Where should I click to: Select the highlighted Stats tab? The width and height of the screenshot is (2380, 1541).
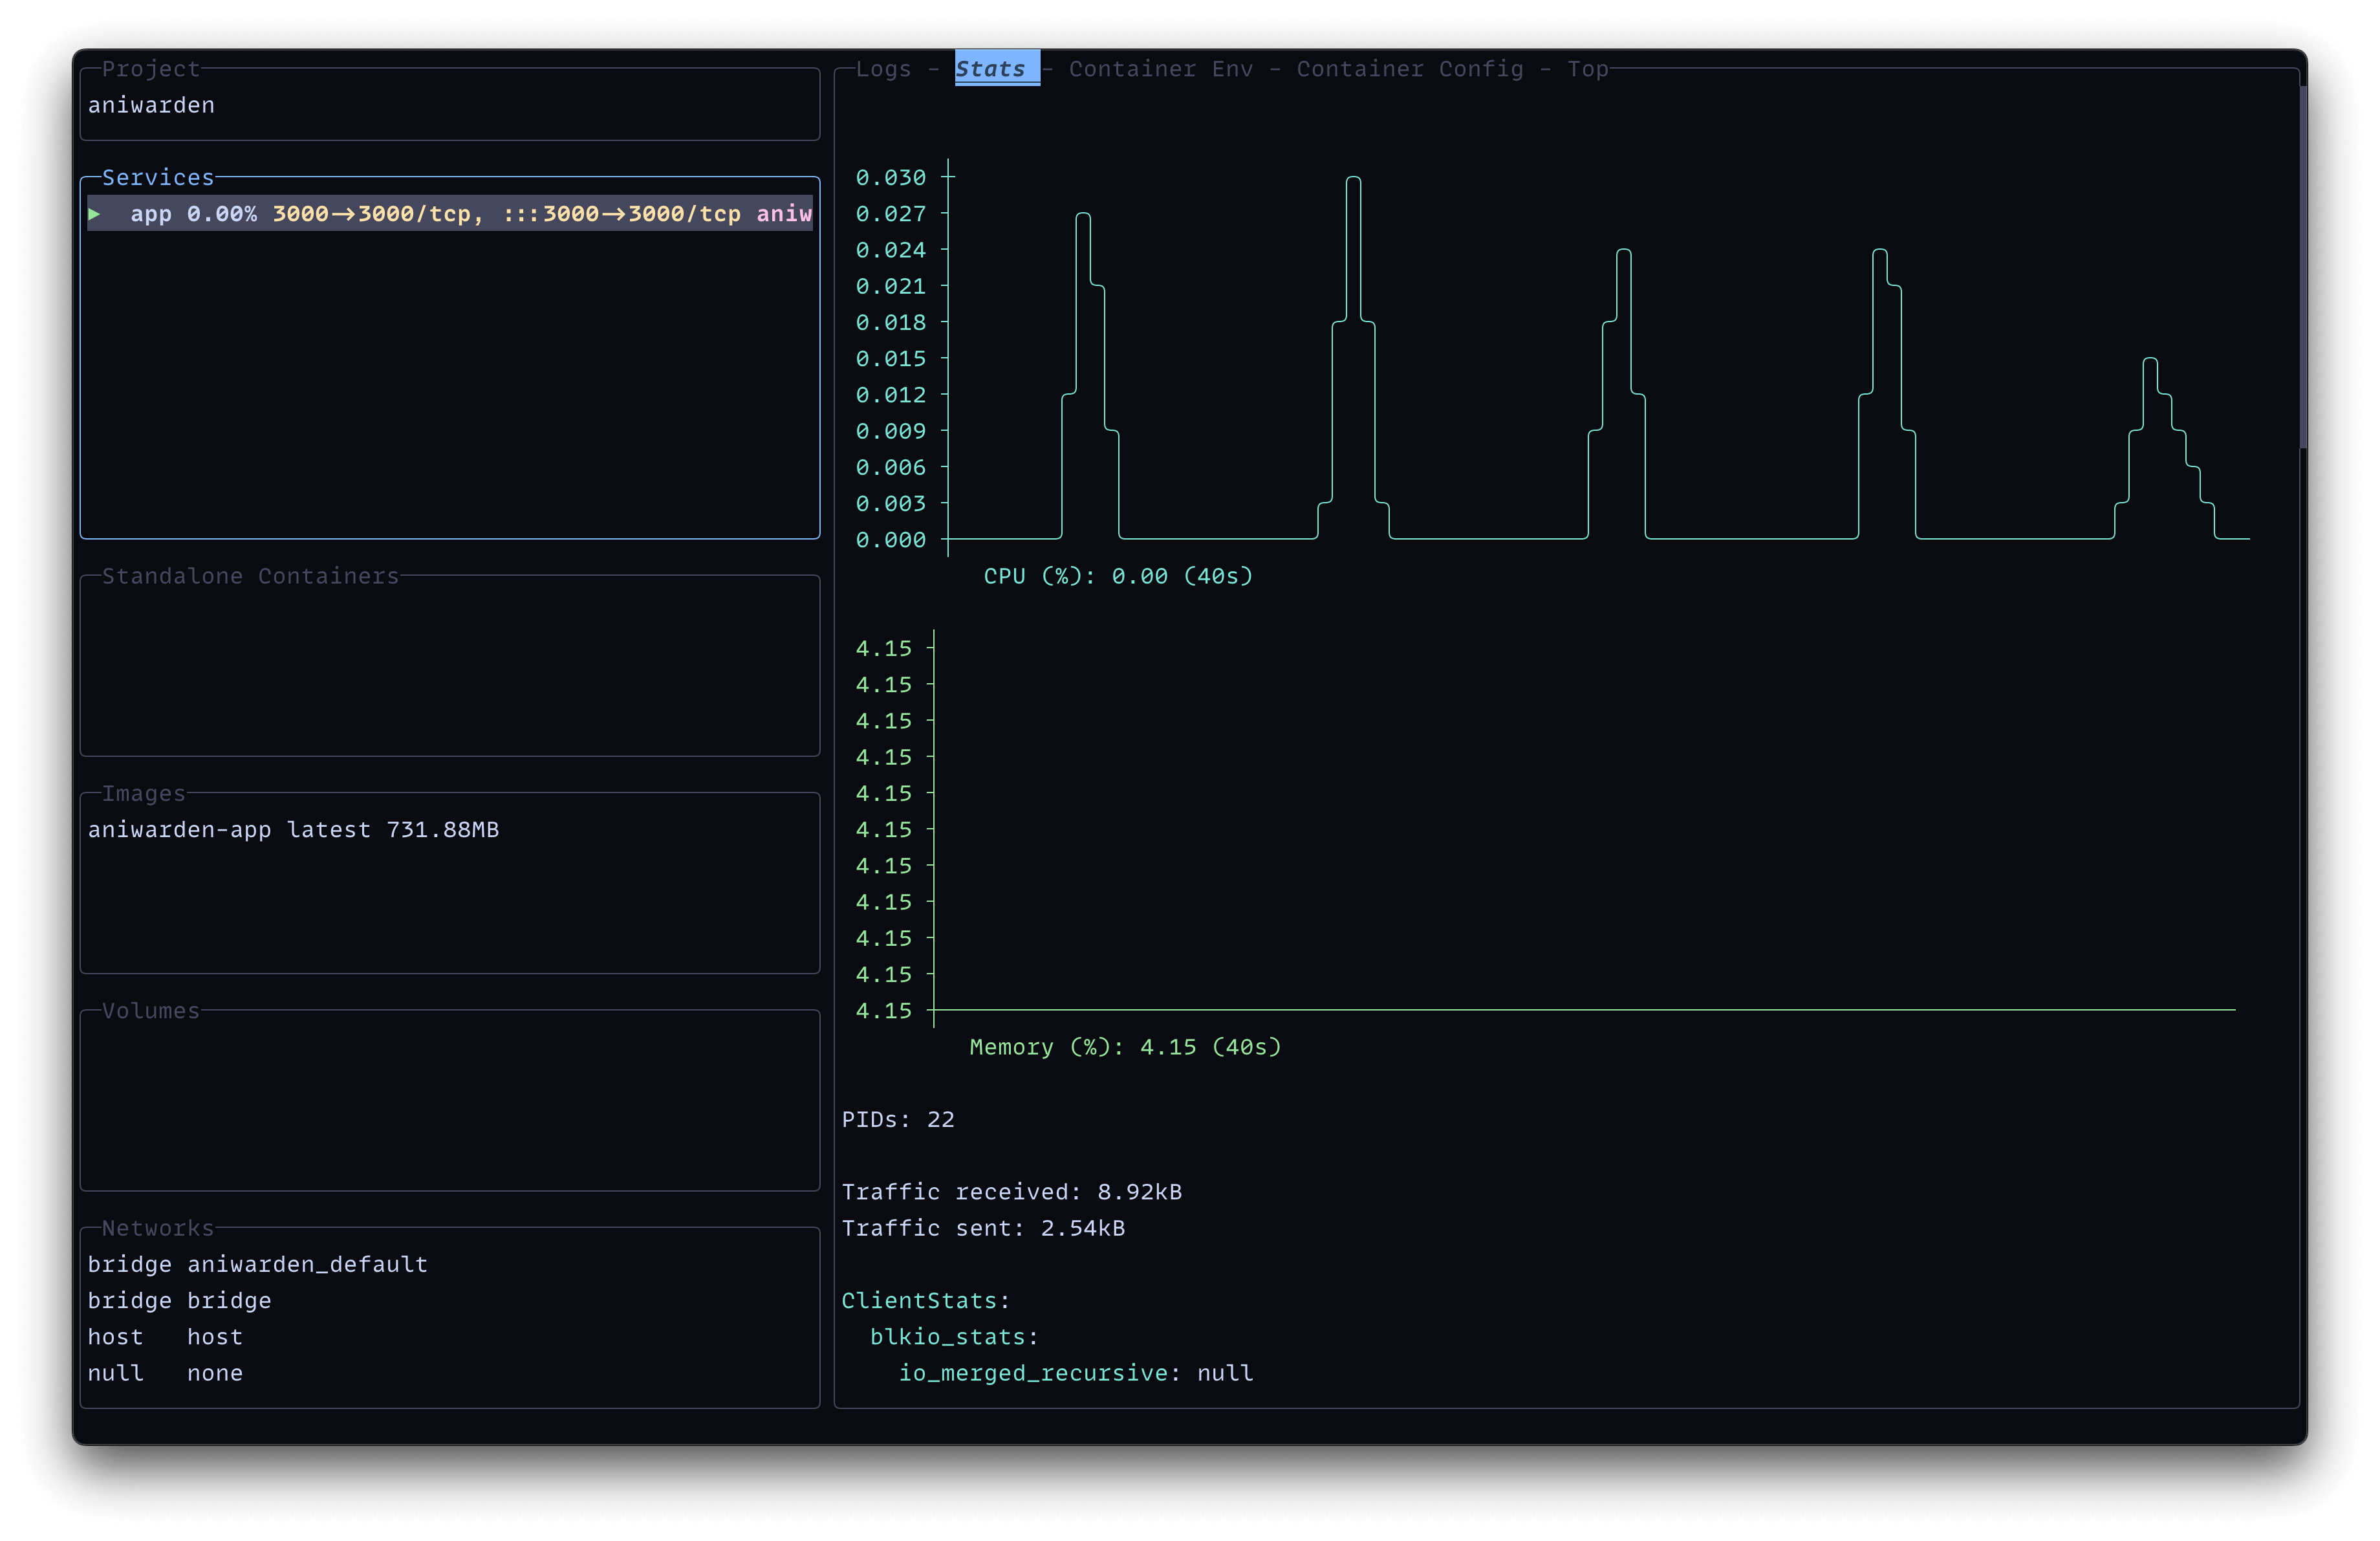coord(996,68)
